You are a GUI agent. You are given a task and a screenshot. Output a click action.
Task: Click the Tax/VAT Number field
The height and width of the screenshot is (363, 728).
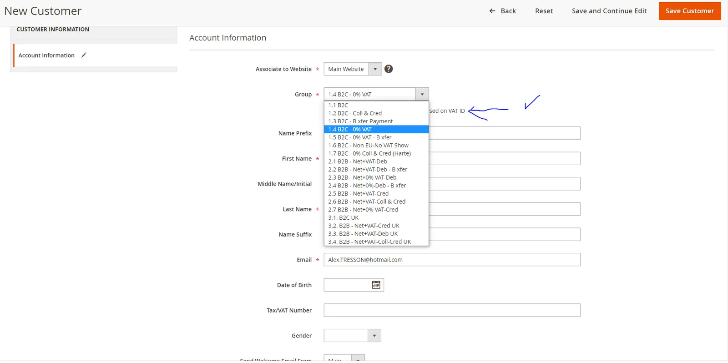[x=452, y=310]
